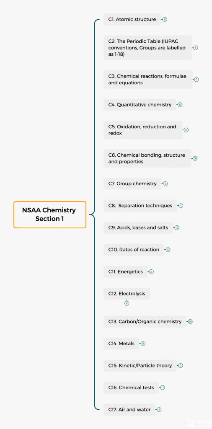Expand C3 Chemical reactions count badge
212x429 pixels.
tap(196, 79)
